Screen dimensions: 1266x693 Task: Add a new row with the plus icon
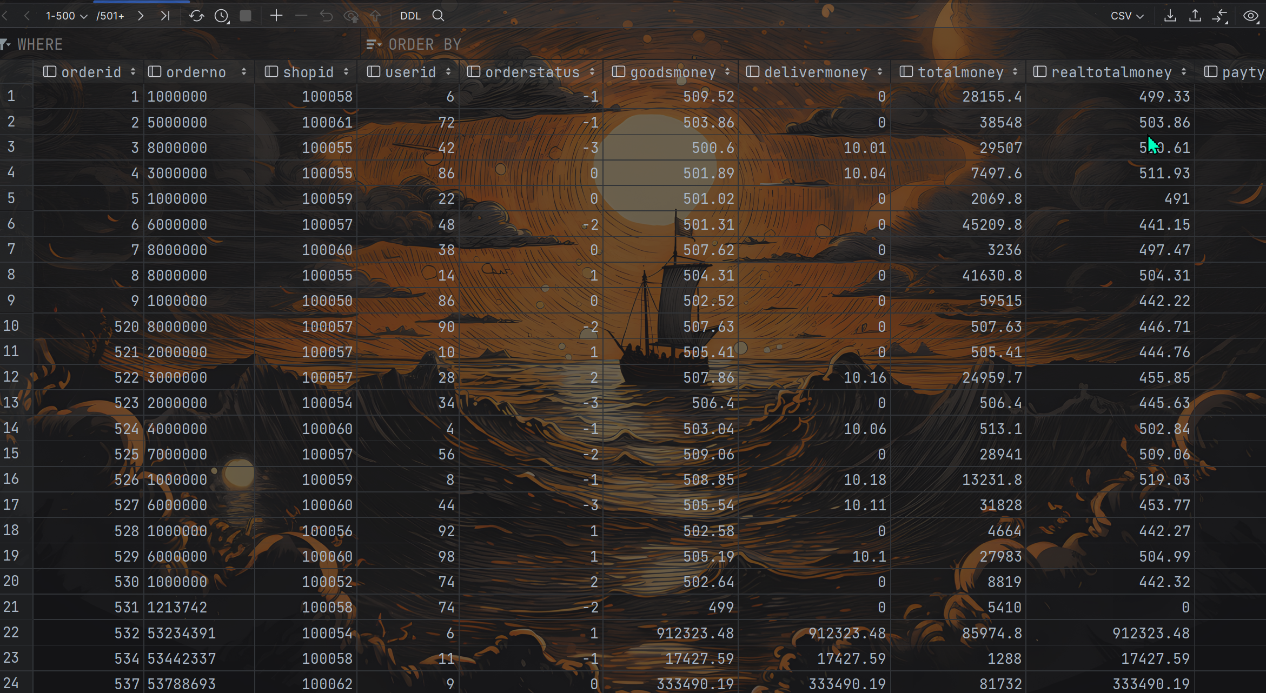click(x=276, y=16)
